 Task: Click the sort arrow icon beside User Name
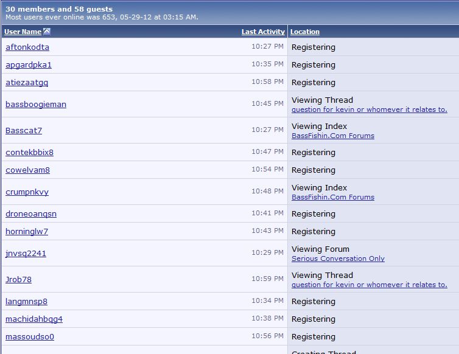coord(47,32)
